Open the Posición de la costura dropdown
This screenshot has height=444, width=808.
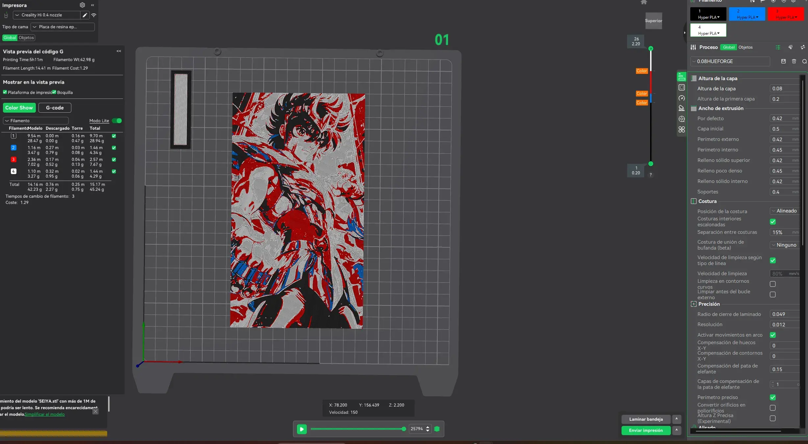point(784,211)
